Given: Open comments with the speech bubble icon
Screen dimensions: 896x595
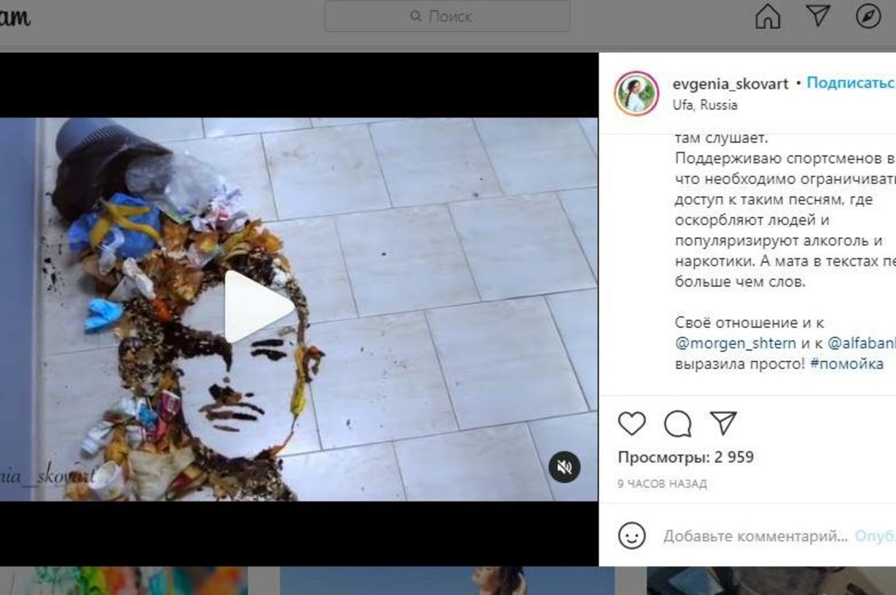Looking at the screenshot, I should tap(678, 424).
